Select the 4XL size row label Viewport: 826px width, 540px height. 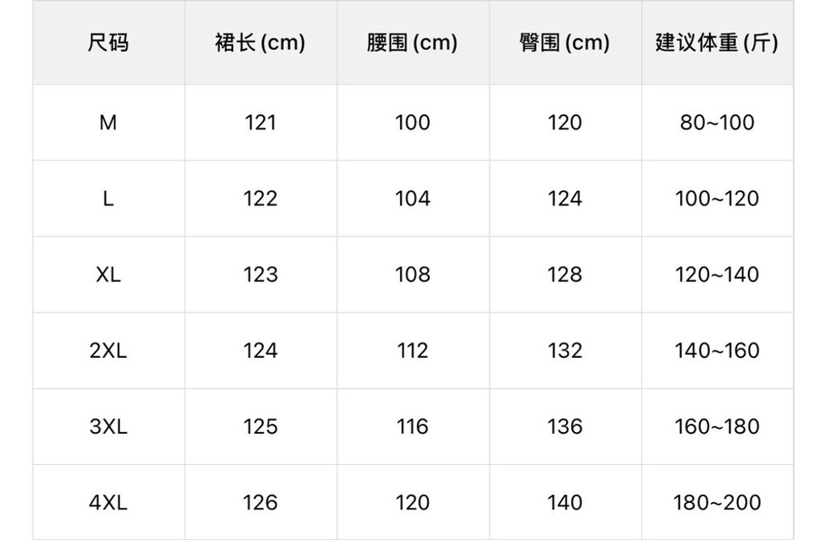108,503
